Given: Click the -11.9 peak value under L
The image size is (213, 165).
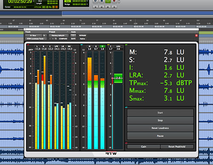Looking at the screenshot, I should [37, 49].
